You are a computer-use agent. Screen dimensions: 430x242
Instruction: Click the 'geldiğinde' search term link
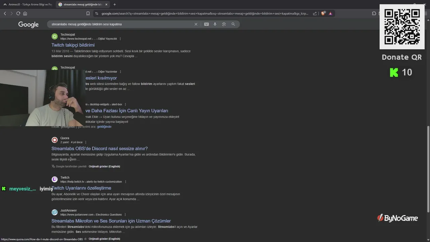tap(104, 127)
